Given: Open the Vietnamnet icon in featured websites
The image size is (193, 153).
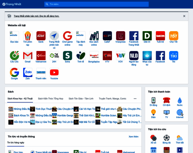Looking at the screenshot, I should tap(41, 56).
